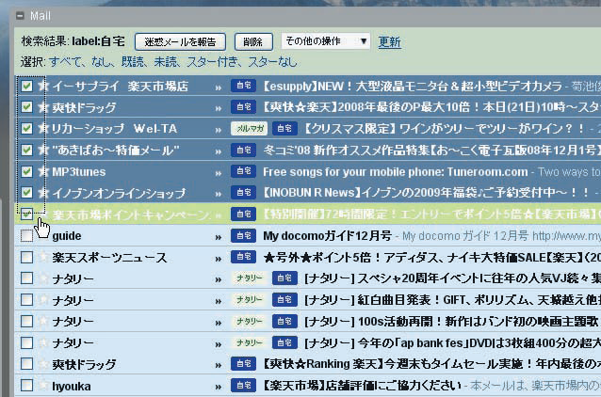Select スター付き emails link
Viewport: 601px width, 397px height.
212,62
